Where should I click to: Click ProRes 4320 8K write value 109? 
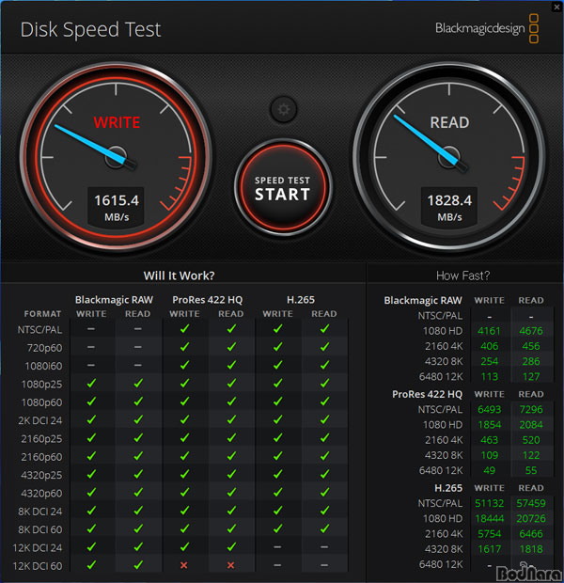pos(490,455)
